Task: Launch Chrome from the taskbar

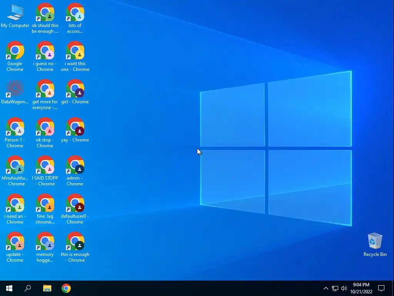Action: pos(66,288)
